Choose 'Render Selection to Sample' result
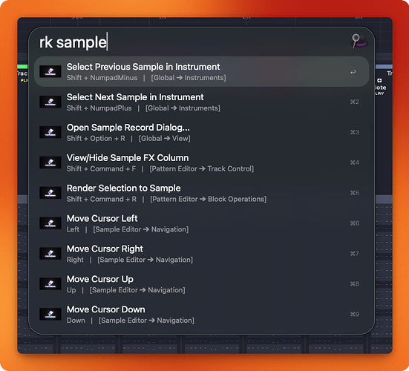 [201, 193]
